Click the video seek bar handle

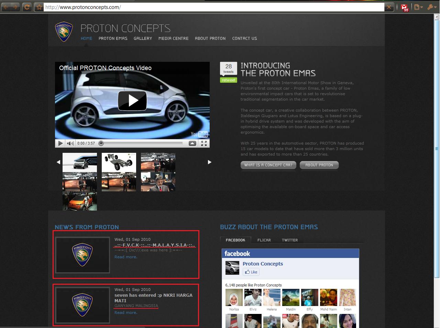coord(101,143)
